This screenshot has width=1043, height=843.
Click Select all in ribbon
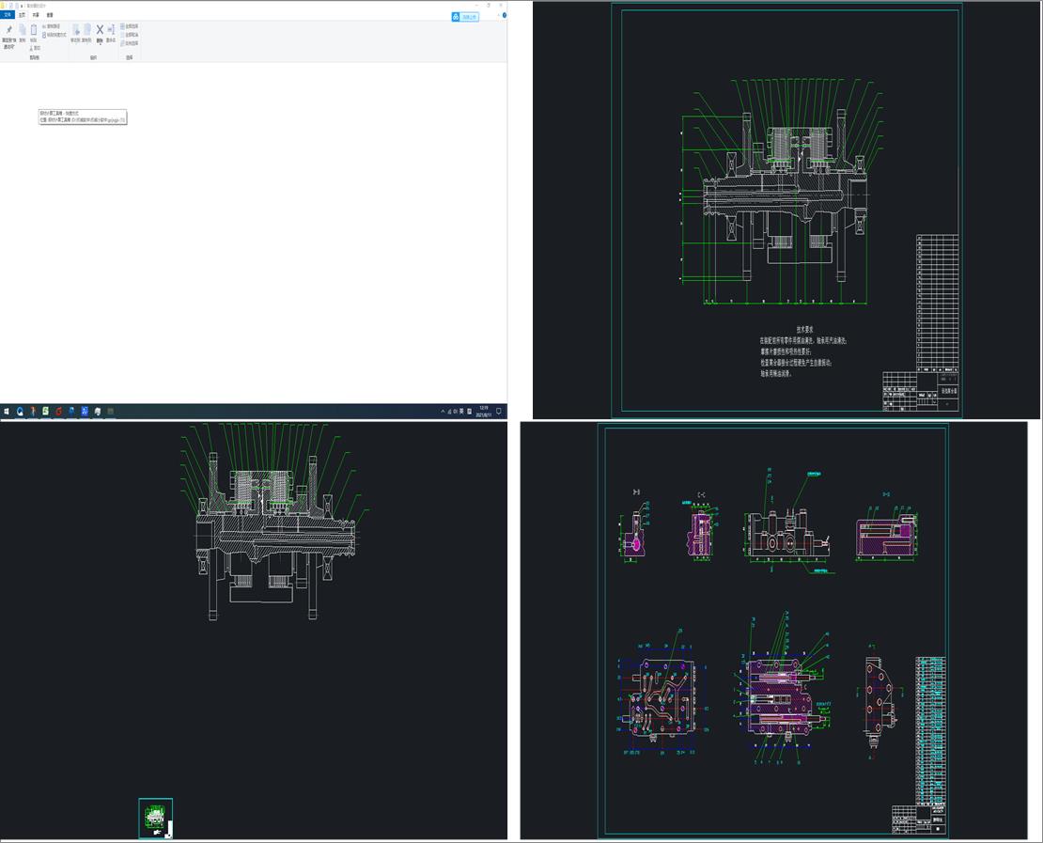click(130, 26)
